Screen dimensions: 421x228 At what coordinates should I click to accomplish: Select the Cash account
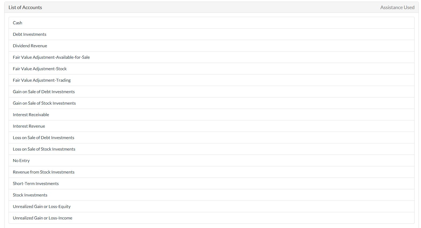17,23
